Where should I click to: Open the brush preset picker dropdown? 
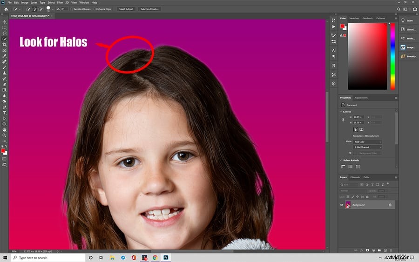click(53, 9)
